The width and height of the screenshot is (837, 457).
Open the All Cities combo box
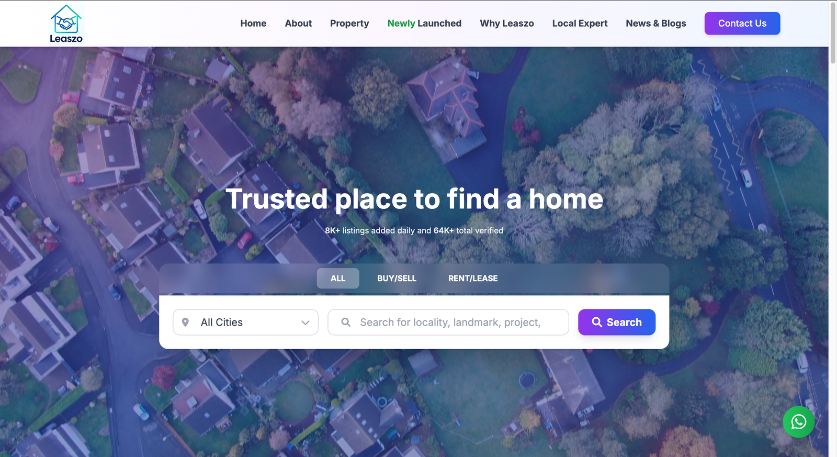click(x=245, y=322)
